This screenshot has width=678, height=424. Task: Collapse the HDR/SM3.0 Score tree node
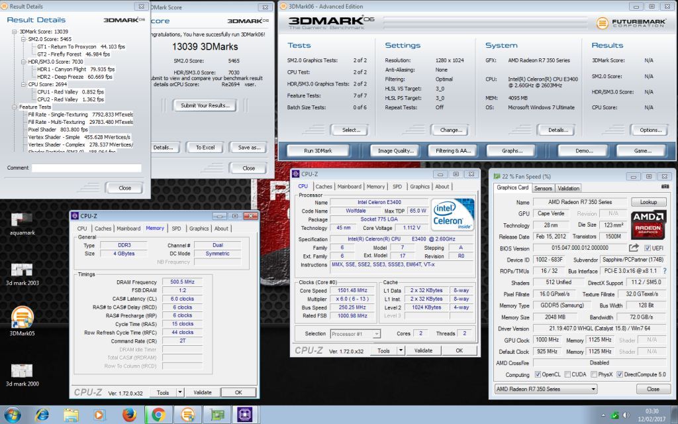(x=23, y=62)
